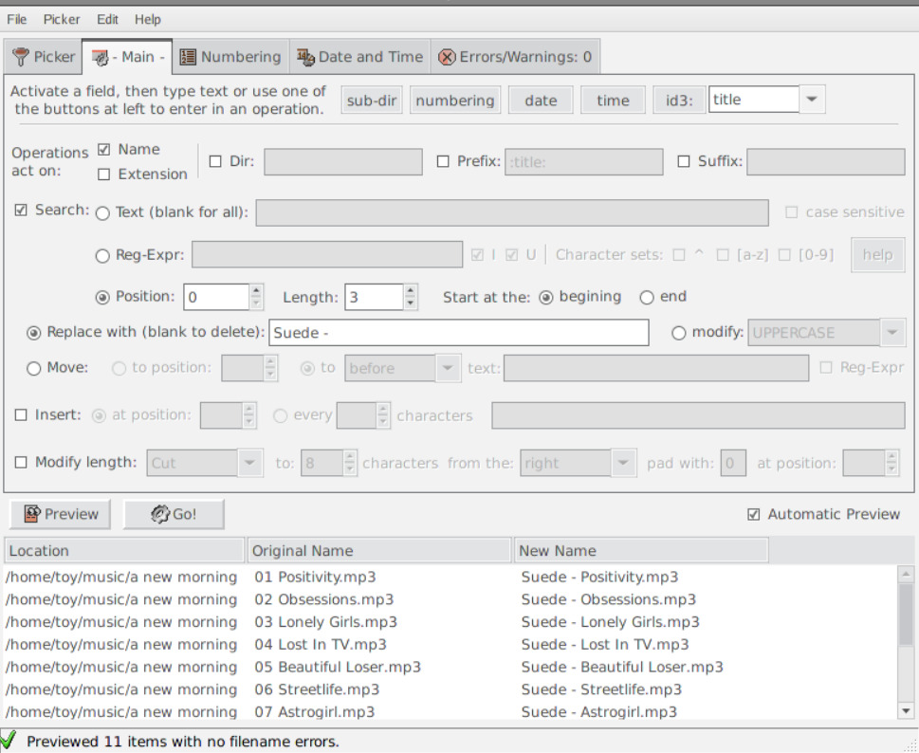
Task: Click the id3: button
Action: click(x=679, y=101)
